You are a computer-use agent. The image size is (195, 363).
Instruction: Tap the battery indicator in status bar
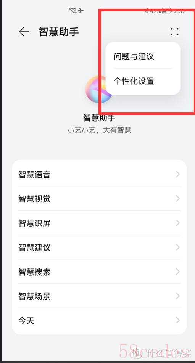pyautogui.click(x=166, y=11)
